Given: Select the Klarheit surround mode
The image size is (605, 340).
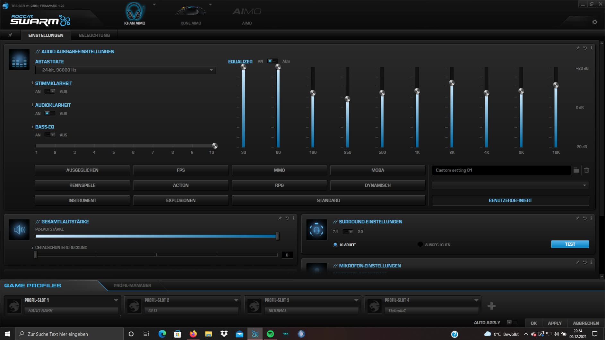Looking at the screenshot, I should tap(335, 245).
